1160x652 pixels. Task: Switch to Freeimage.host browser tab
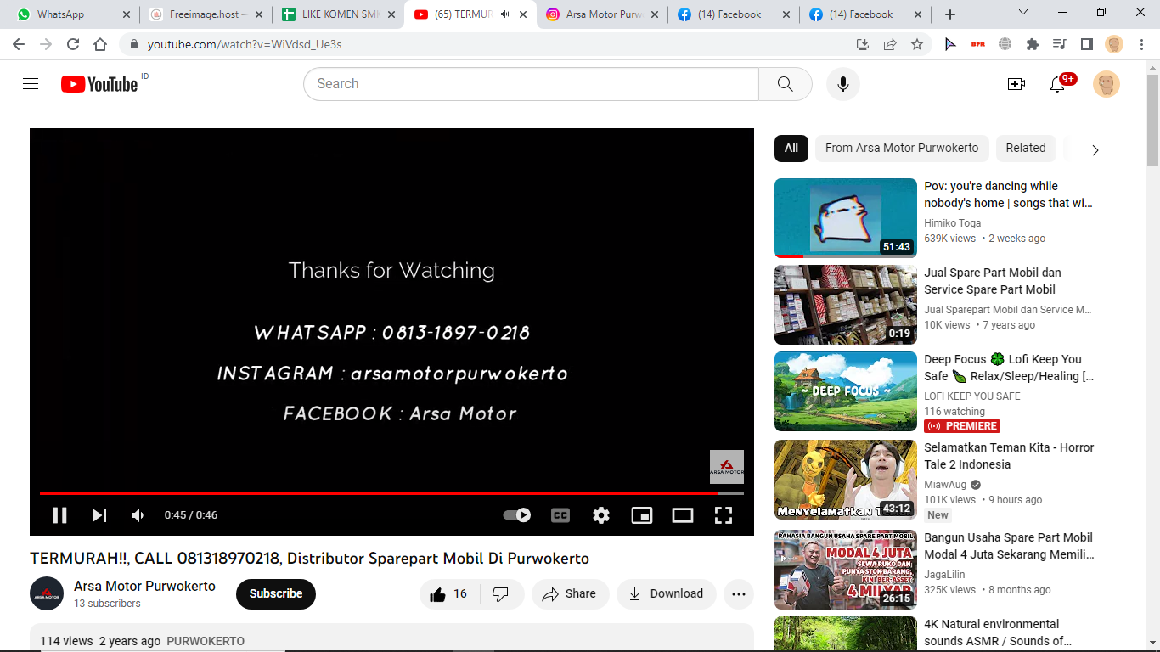207,14
